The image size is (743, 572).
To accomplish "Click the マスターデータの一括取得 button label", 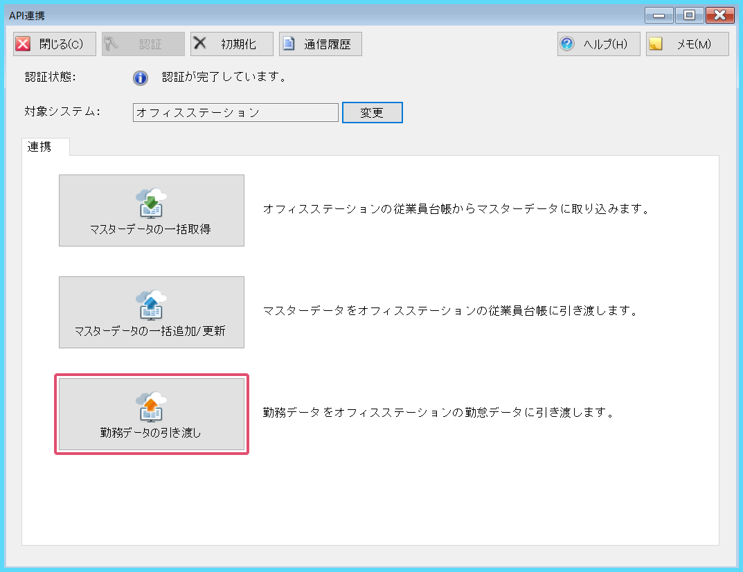I will pyautogui.click(x=150, y=229).
